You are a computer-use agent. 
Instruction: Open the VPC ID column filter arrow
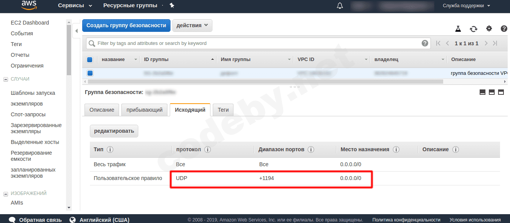(x=366, y=60)
